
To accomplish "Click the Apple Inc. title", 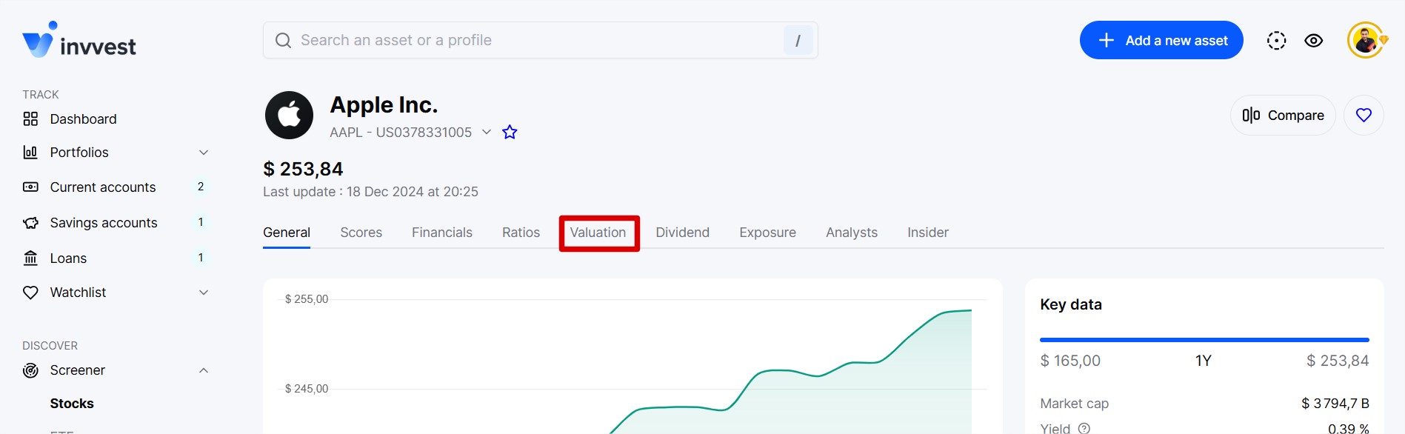I will coord(384,105).
